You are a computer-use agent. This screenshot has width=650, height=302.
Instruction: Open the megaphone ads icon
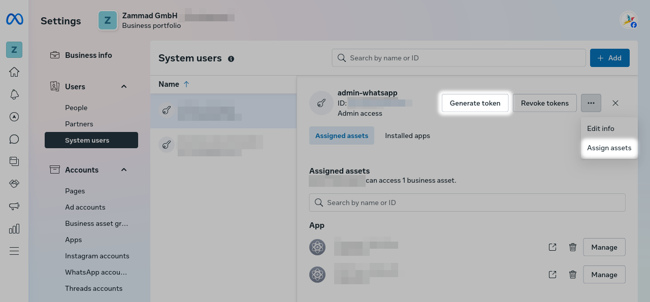click(14, 206)
